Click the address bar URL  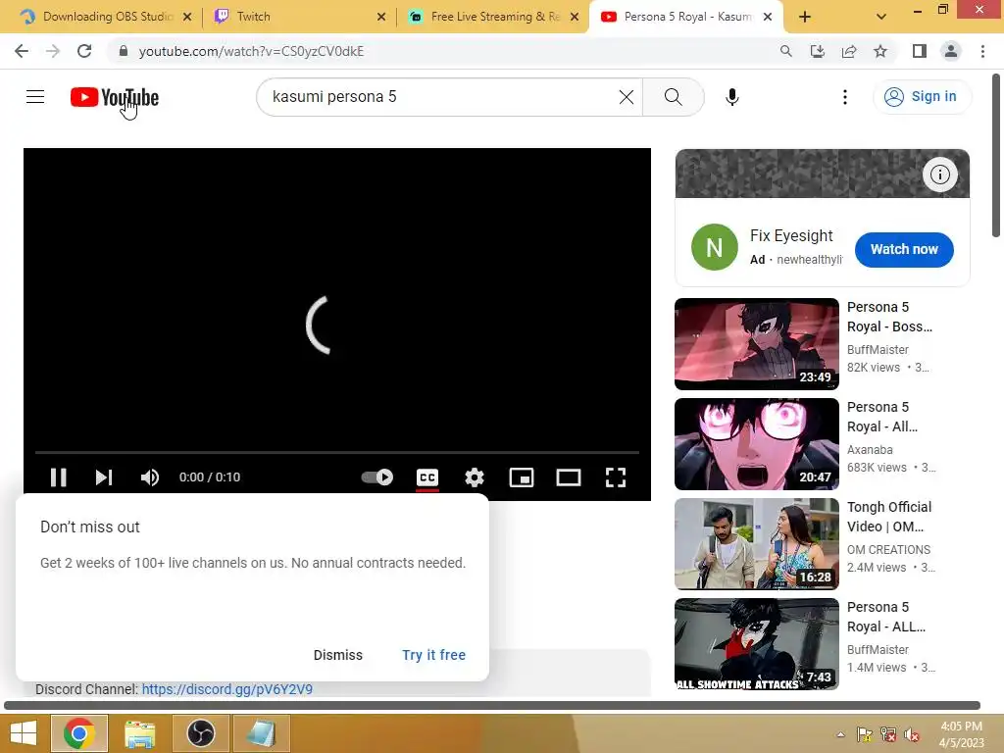pyautogui.click(x=251, y=51)
